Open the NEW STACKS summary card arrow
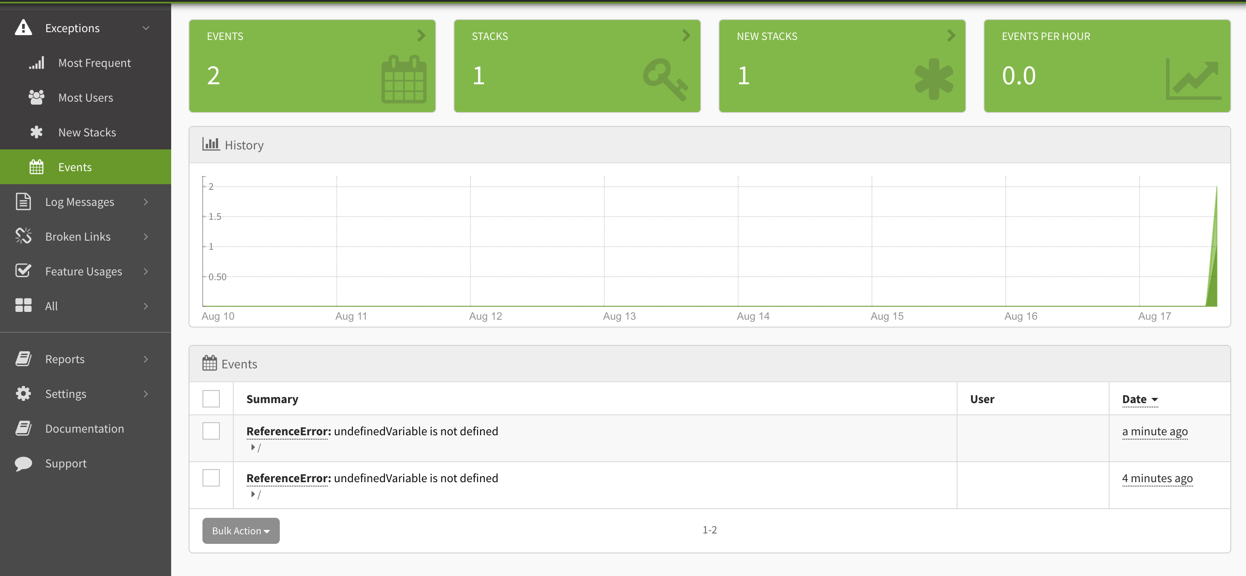 tap(951, 36)
